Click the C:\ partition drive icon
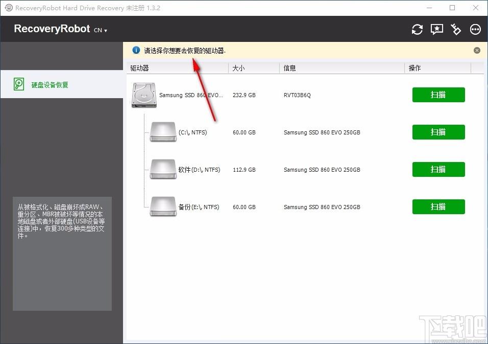Image resolution: width=488 pixels, height=344 pixels. (163, 132)
